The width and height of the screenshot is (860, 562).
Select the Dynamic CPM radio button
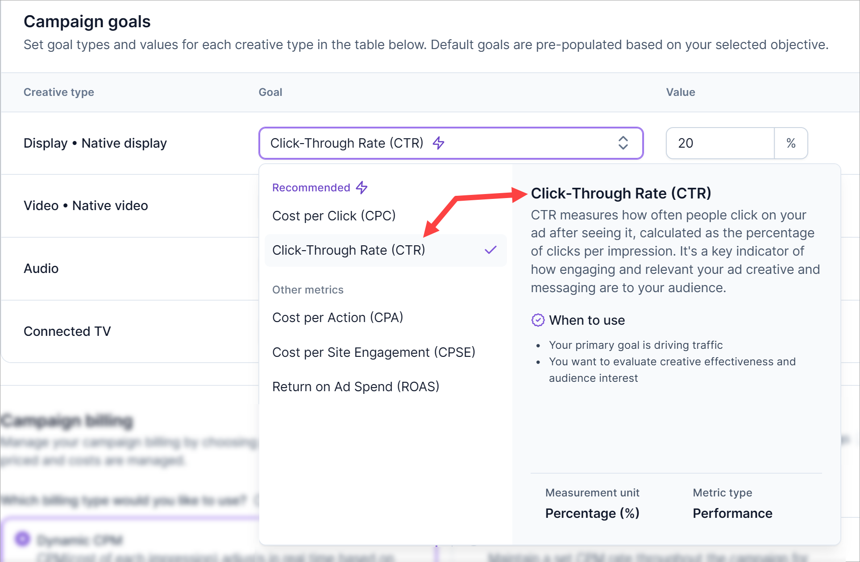tap(22, 539)
